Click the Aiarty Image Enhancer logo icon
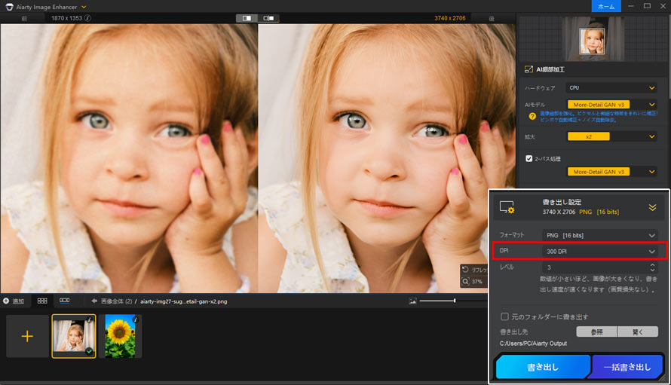Viewport: 671px width, 385px height. 9,7
